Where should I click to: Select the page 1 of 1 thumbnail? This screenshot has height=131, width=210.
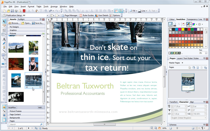188,82
